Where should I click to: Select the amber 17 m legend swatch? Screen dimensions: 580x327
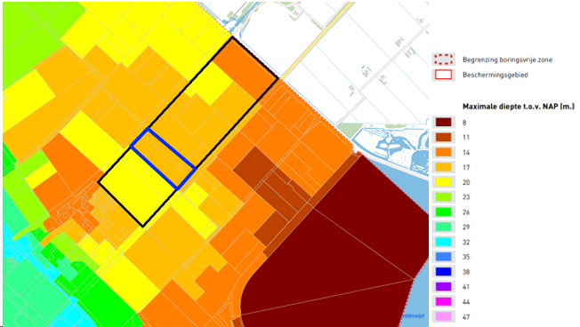click(x=443, y=167)
